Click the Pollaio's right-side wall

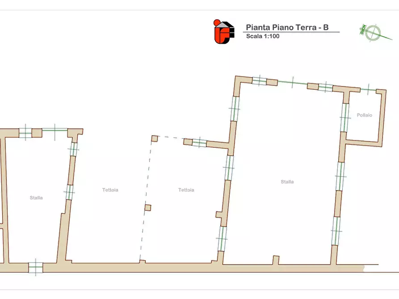pyautogui.click(x=382, y=118)
